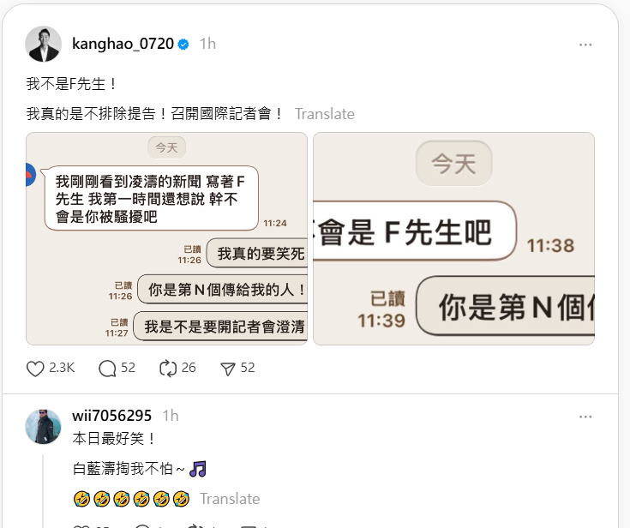Screen dimensions: 630x528
Task: Open more options menu for wii7056295 reply
Action: [585, 417]
